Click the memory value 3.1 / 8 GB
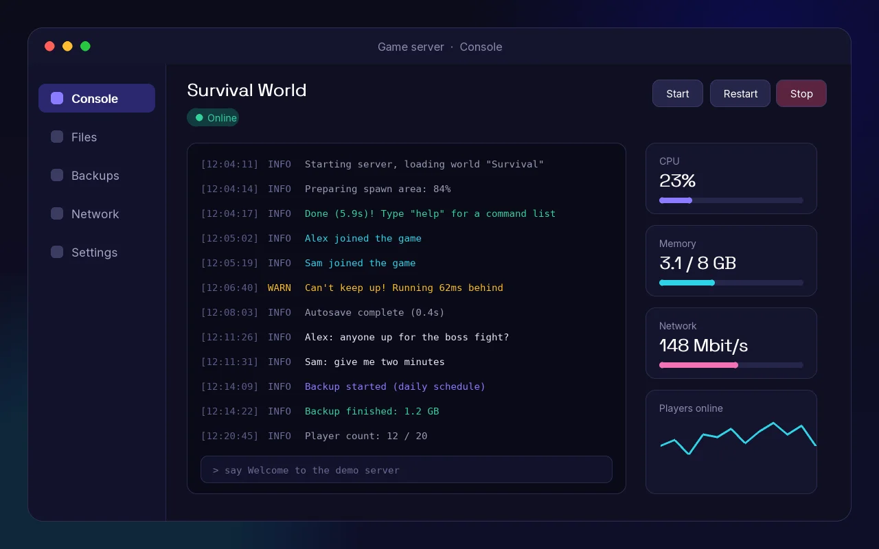The height and width of the screenshot is (549, 879). pos(698,264)
